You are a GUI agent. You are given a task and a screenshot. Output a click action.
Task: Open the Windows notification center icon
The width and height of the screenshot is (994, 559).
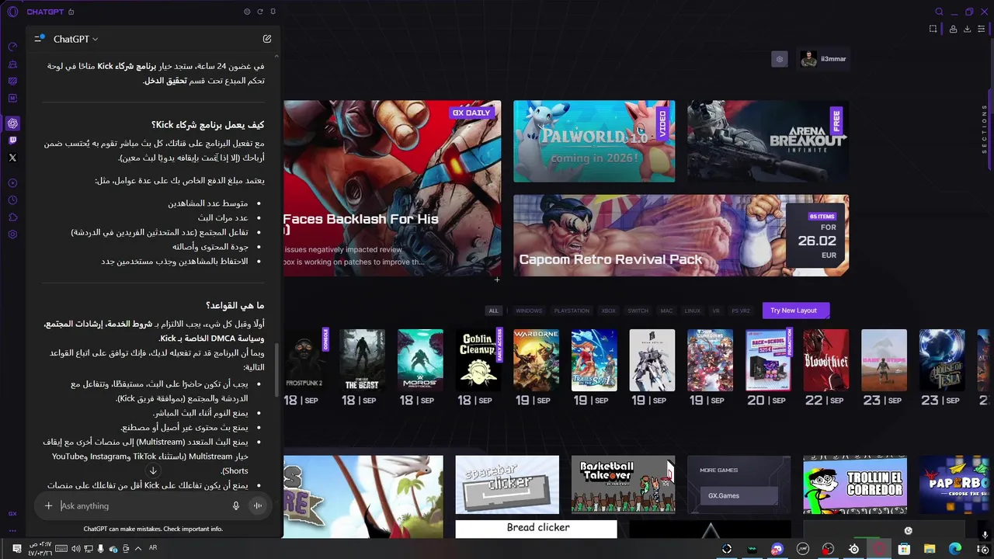tap(17, 549)
